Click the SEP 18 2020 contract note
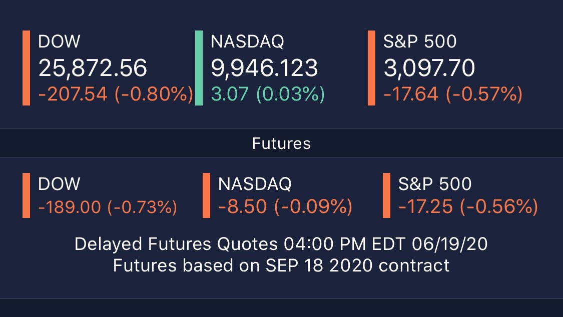This screenshot has height=317, width=563. coord(281,265)
